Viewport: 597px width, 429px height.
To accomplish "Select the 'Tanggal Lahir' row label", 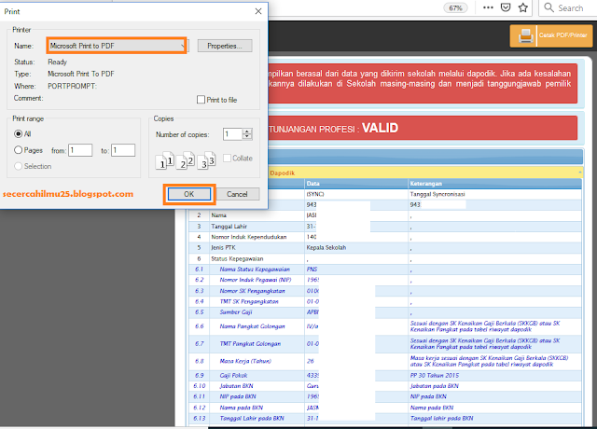I will (229, 226).
